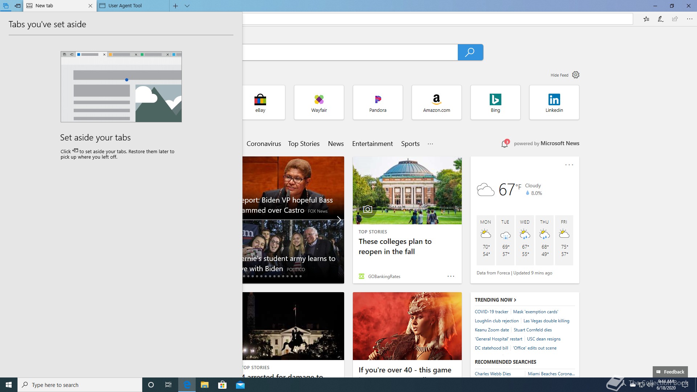Viewport: 697px width, 392px height.
Task: Open page settings gear icon
Action: [x=576, y=75]
